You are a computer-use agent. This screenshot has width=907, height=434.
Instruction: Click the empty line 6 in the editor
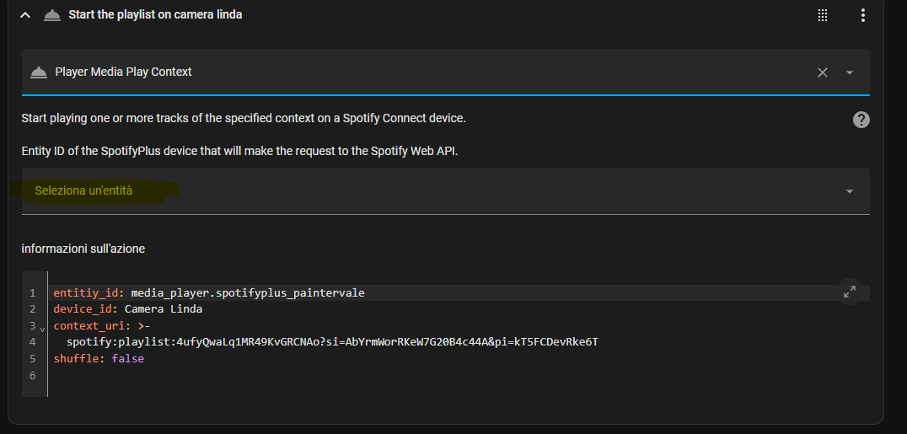457,376
